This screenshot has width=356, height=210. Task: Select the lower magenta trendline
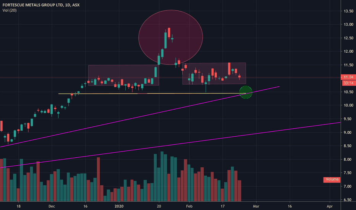[x=170, y=145]
